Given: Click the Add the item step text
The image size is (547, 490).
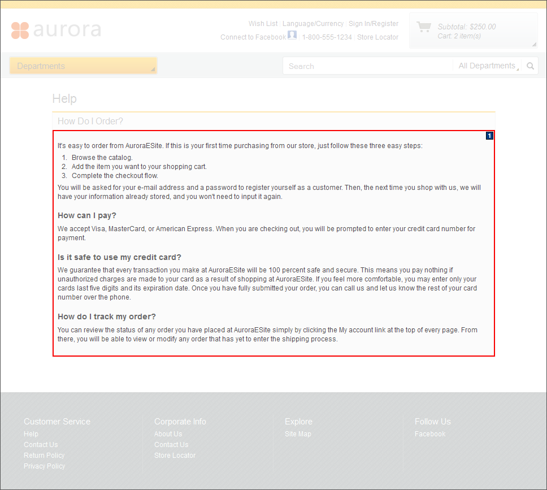Looking at the screenshot, I should pos(139,167).
